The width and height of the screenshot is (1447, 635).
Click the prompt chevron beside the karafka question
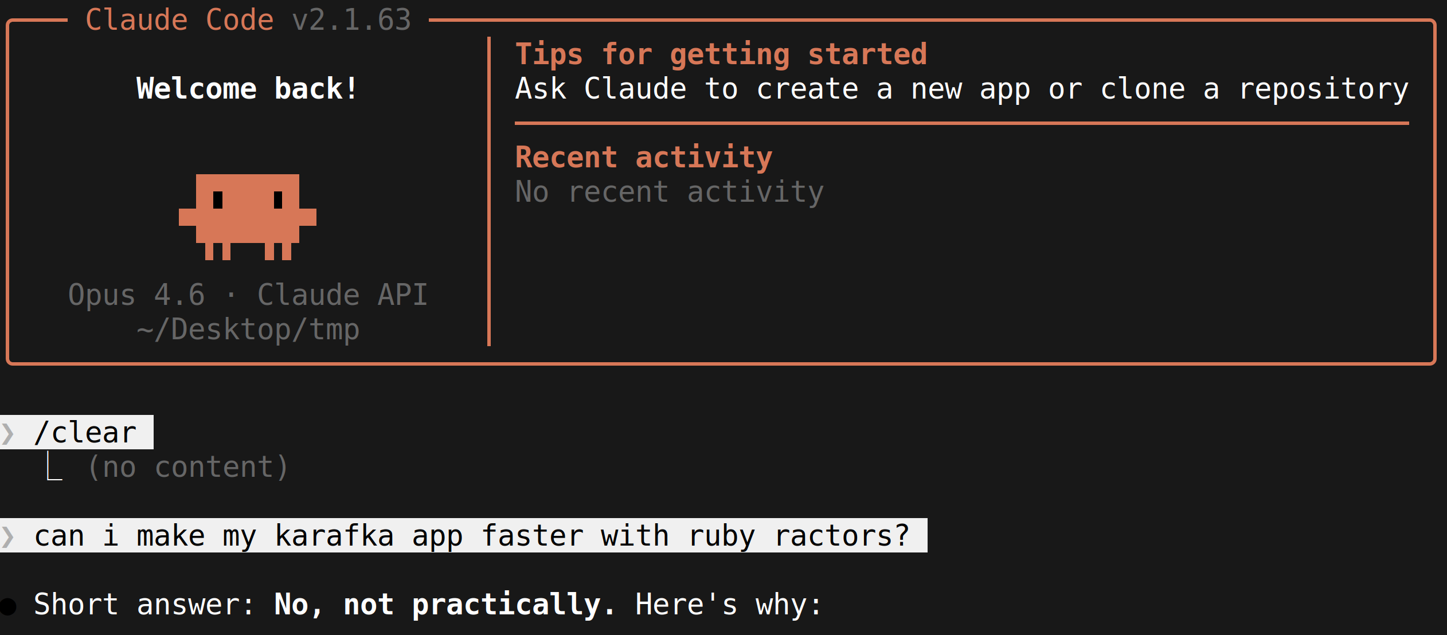point(8,536)
